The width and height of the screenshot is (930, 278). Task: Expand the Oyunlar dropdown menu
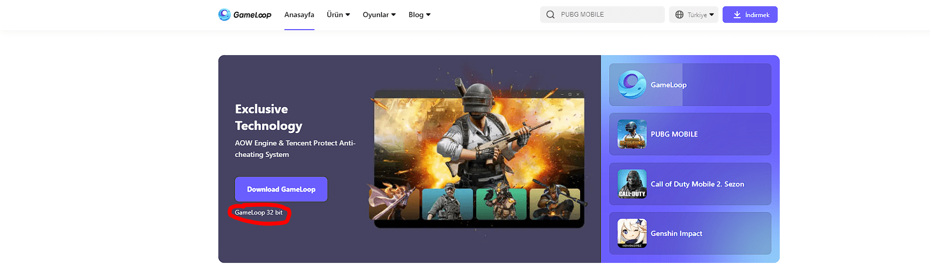coord(379,15)
